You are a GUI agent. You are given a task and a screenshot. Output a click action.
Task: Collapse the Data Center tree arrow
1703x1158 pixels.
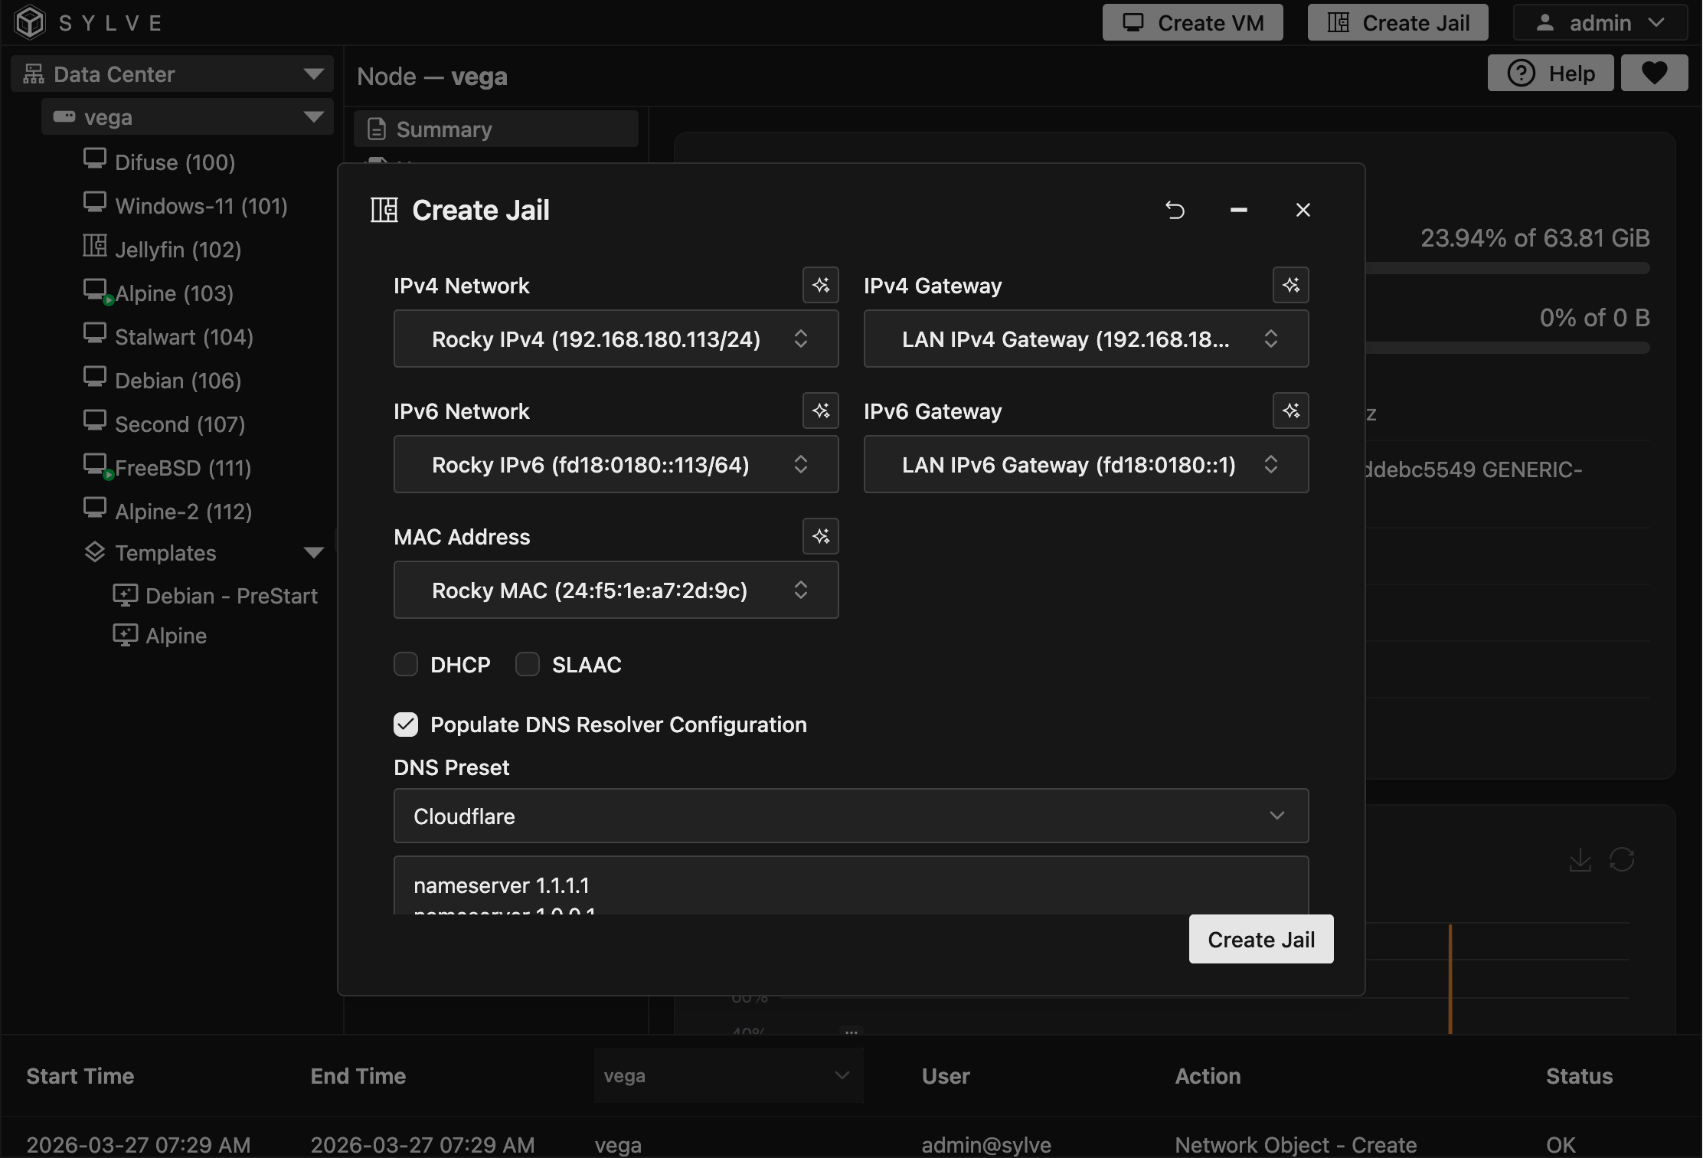313,74
